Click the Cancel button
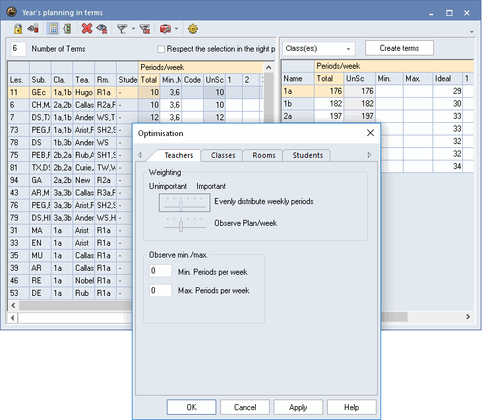482x420 pixels. pos(245,407)
